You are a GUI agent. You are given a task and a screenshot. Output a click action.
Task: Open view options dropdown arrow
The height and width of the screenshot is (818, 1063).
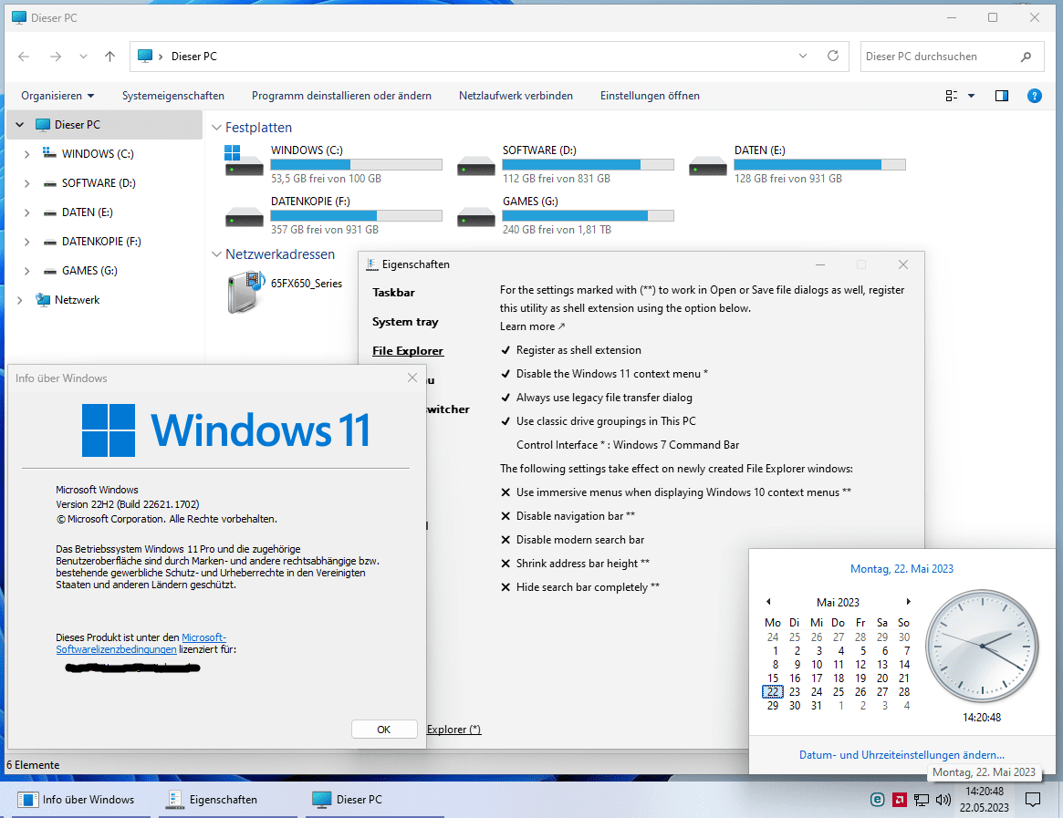coord(972,96)
